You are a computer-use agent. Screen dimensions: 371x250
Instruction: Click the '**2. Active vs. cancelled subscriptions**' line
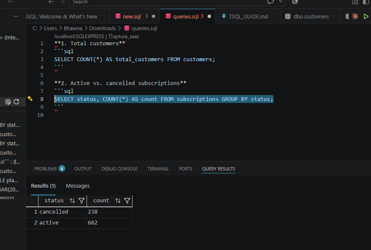120,83
